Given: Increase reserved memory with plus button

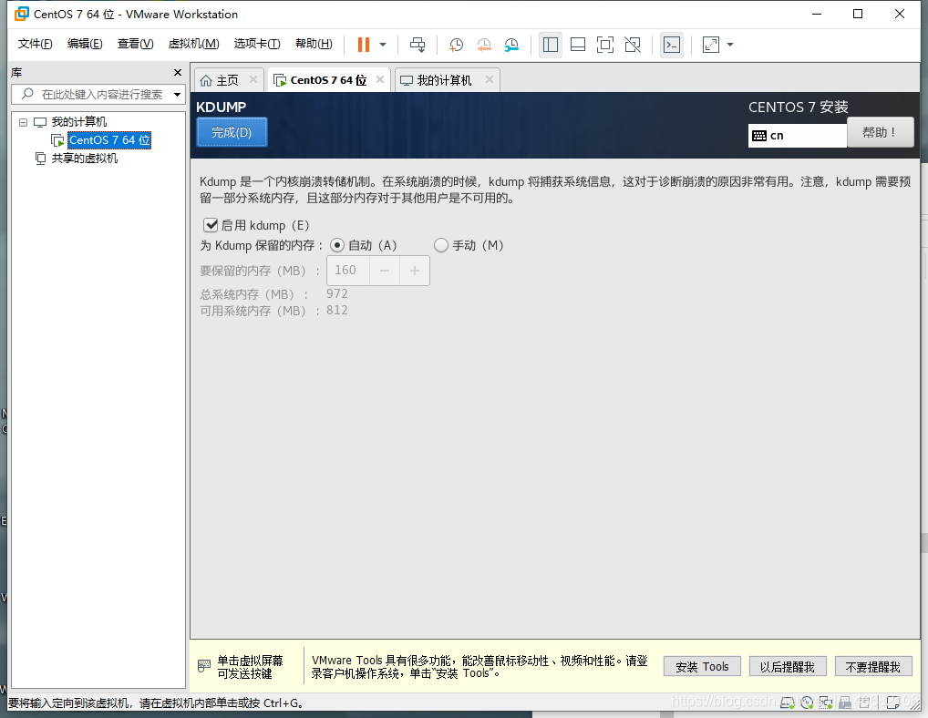Looking at the screenshot, I should coord(415,271).
